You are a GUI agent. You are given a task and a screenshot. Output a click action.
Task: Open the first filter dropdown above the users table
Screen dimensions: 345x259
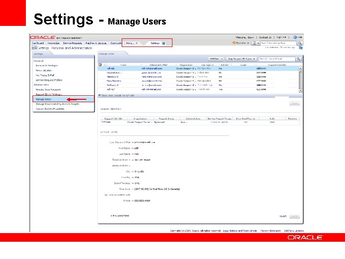216,59
